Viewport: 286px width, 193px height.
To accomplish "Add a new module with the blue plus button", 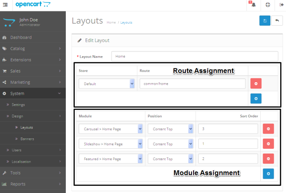I will click(268, 174).
